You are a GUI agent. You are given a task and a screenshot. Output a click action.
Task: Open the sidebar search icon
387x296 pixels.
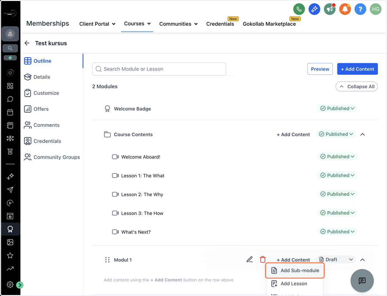(10, 48)
